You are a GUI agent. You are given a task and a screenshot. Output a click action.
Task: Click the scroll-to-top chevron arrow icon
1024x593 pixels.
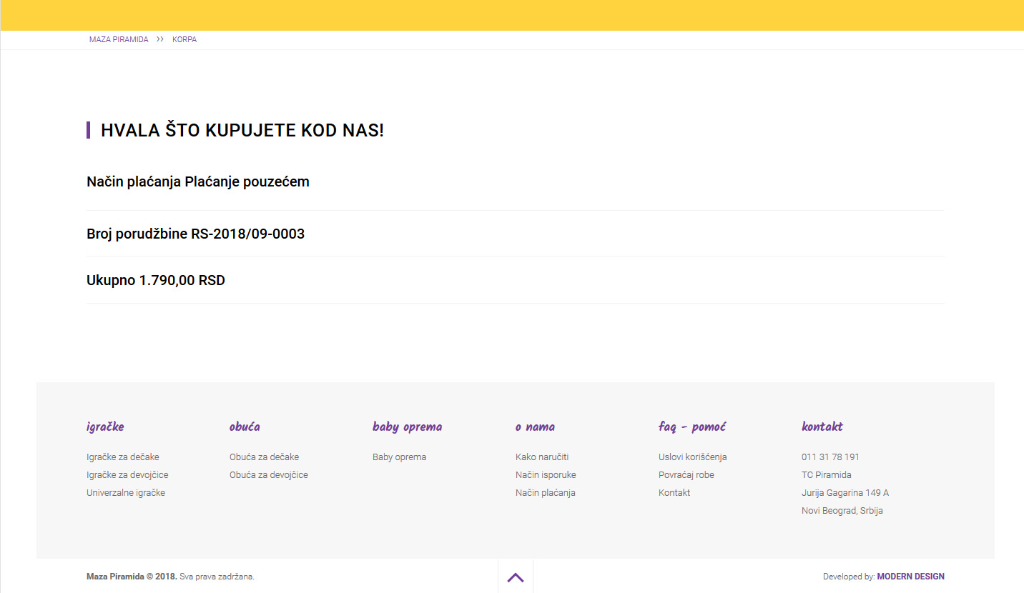click(x=515, y=577)
